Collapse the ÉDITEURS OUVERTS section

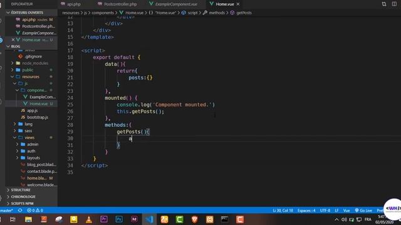point(27,12)
